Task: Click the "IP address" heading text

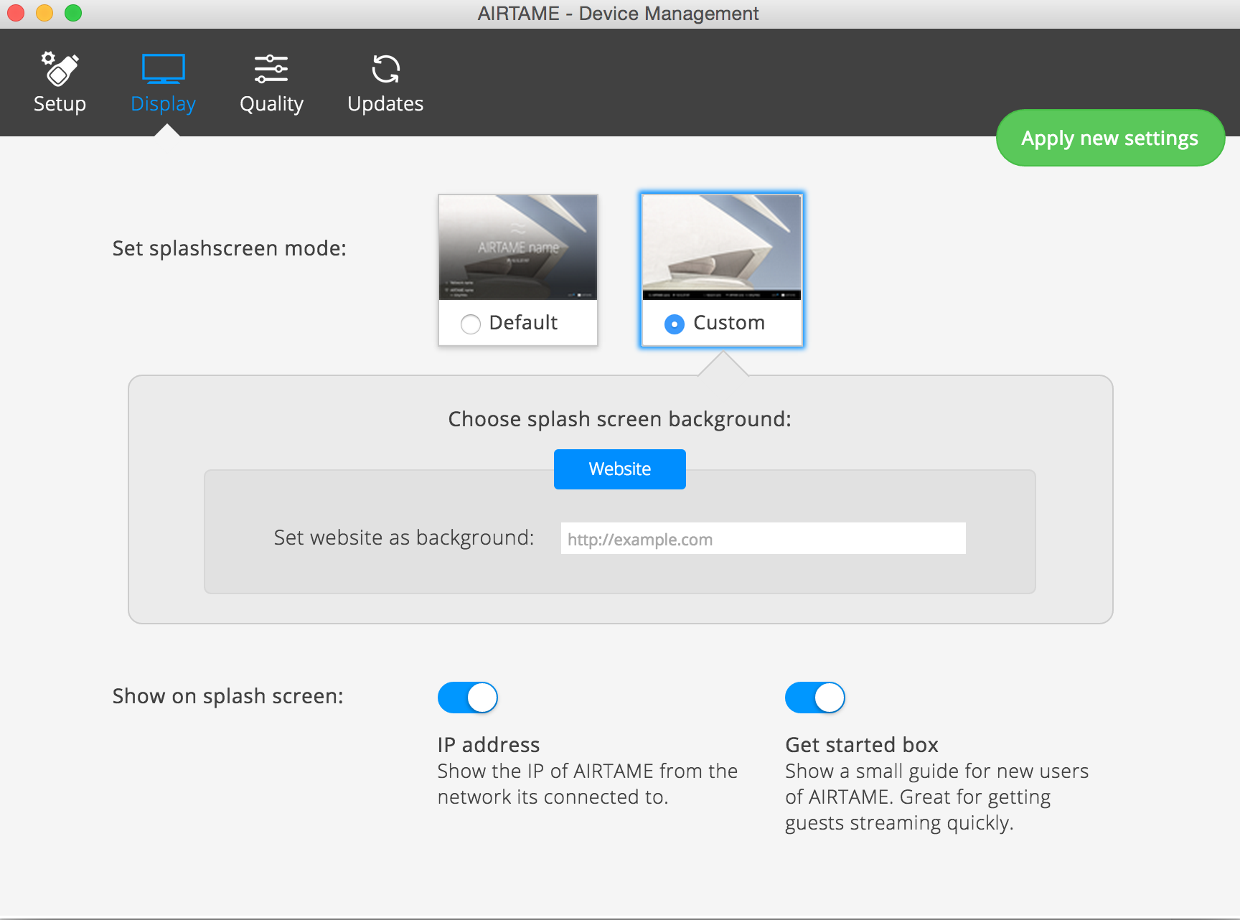Action: point(489,745)
